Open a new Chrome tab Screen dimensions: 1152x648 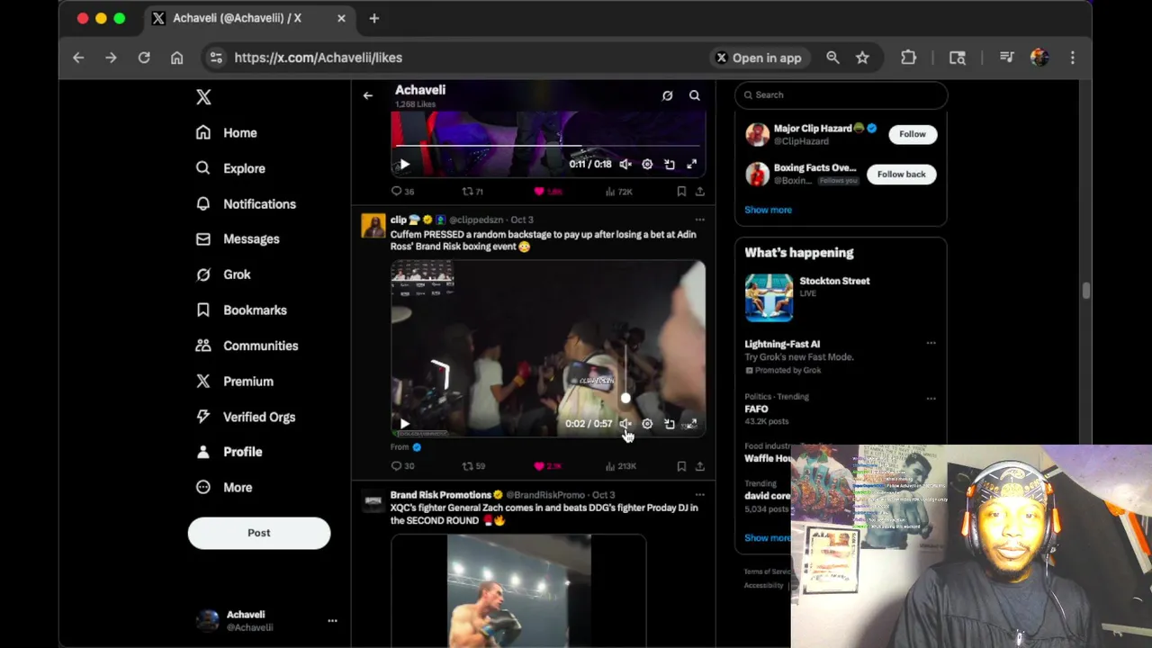point(374,18)
